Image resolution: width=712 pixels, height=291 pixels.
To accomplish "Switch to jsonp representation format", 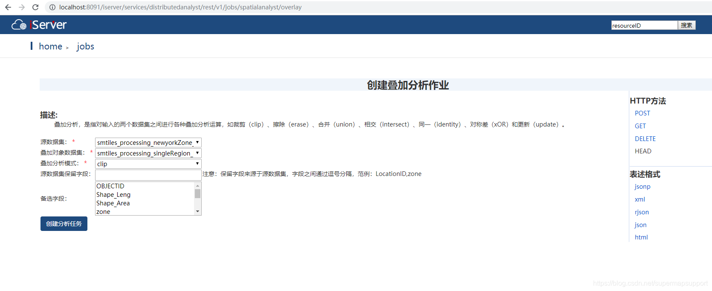I will 642,187.
